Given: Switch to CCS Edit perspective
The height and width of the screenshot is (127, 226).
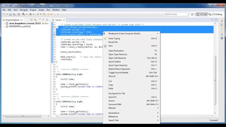Looking at the screenshot, I should tap(202, 14).
